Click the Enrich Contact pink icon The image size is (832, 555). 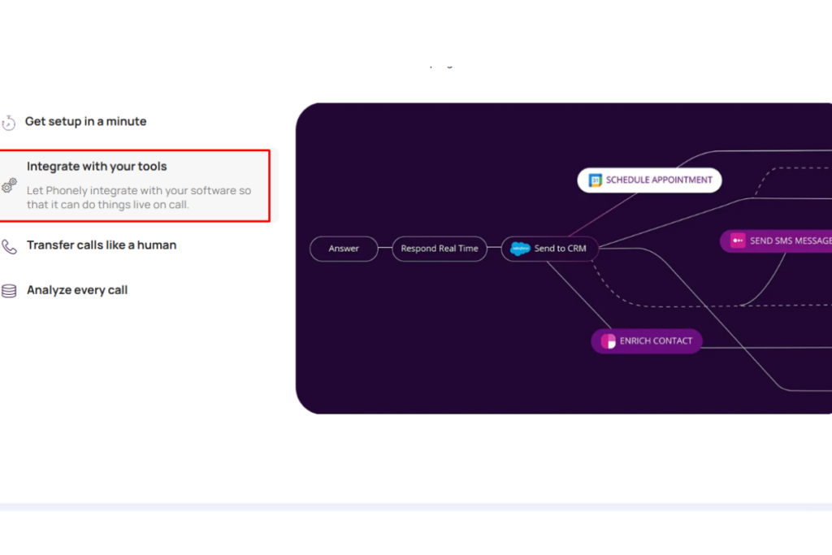point(608,341)
